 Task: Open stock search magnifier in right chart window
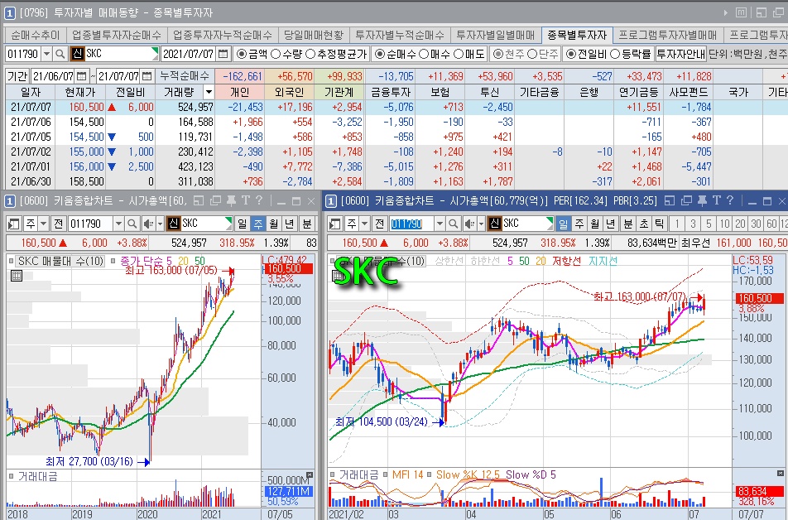coord(453,224)
